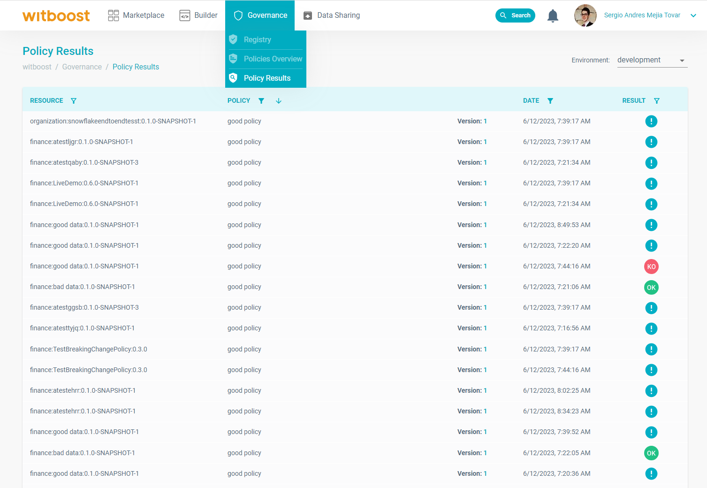Open the Data Sharing tab
Screen dimensions: 707x488
pyautogui.click(x=332, y=15)
